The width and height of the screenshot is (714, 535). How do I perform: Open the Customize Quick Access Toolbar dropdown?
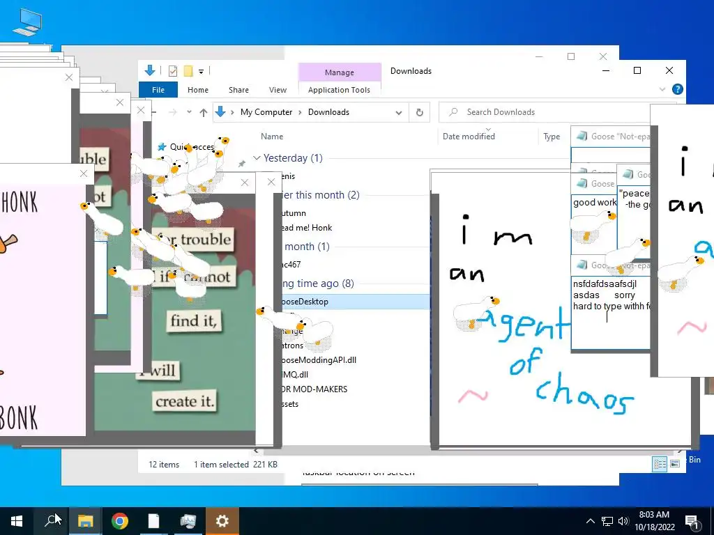(201, 72)
